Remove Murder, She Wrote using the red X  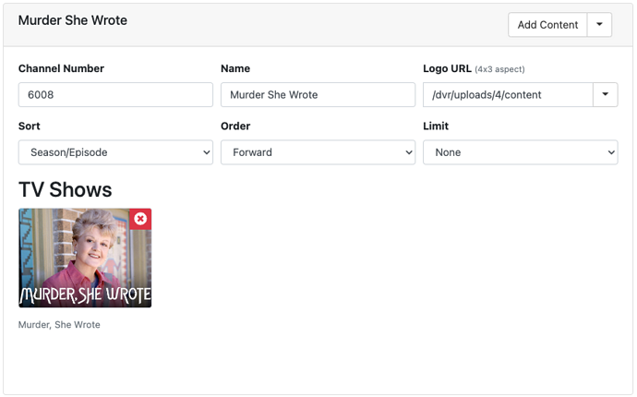(140, 219)
